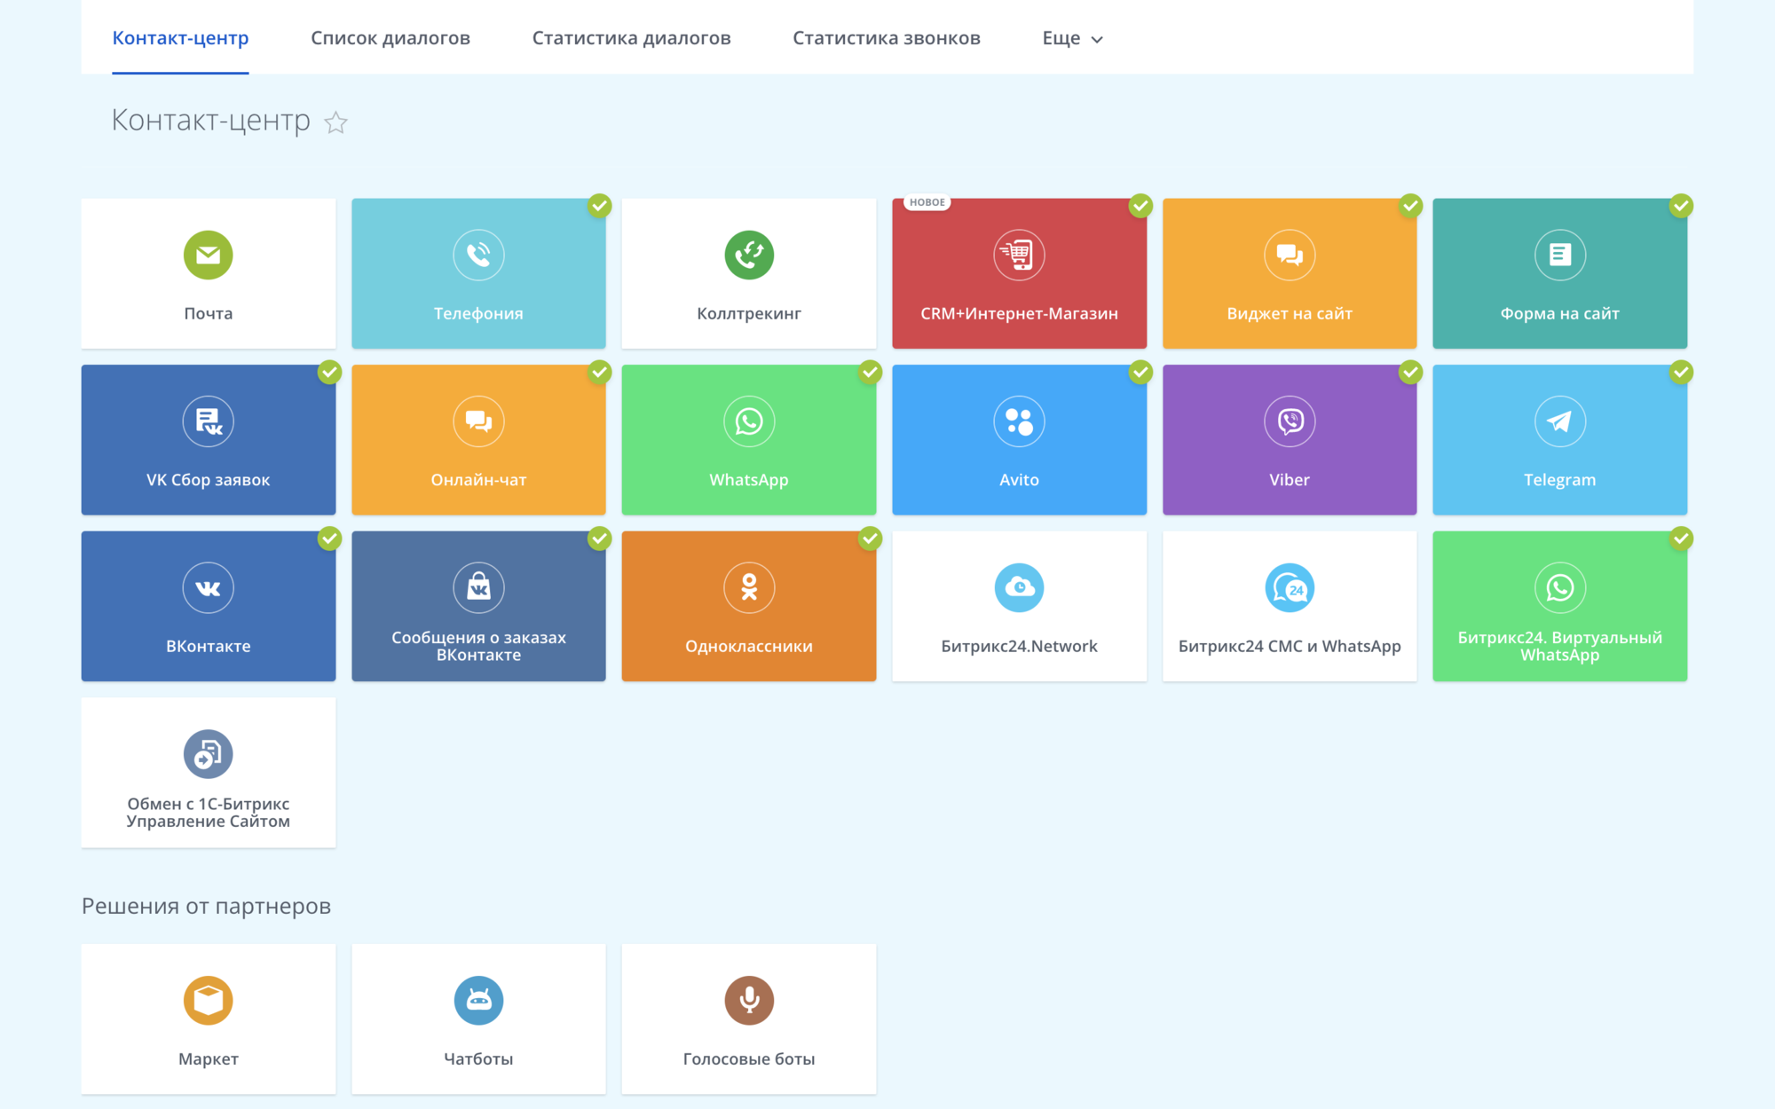Open the Форма на сайт tile
1775x1109 pixels.
coord(1559,273)
